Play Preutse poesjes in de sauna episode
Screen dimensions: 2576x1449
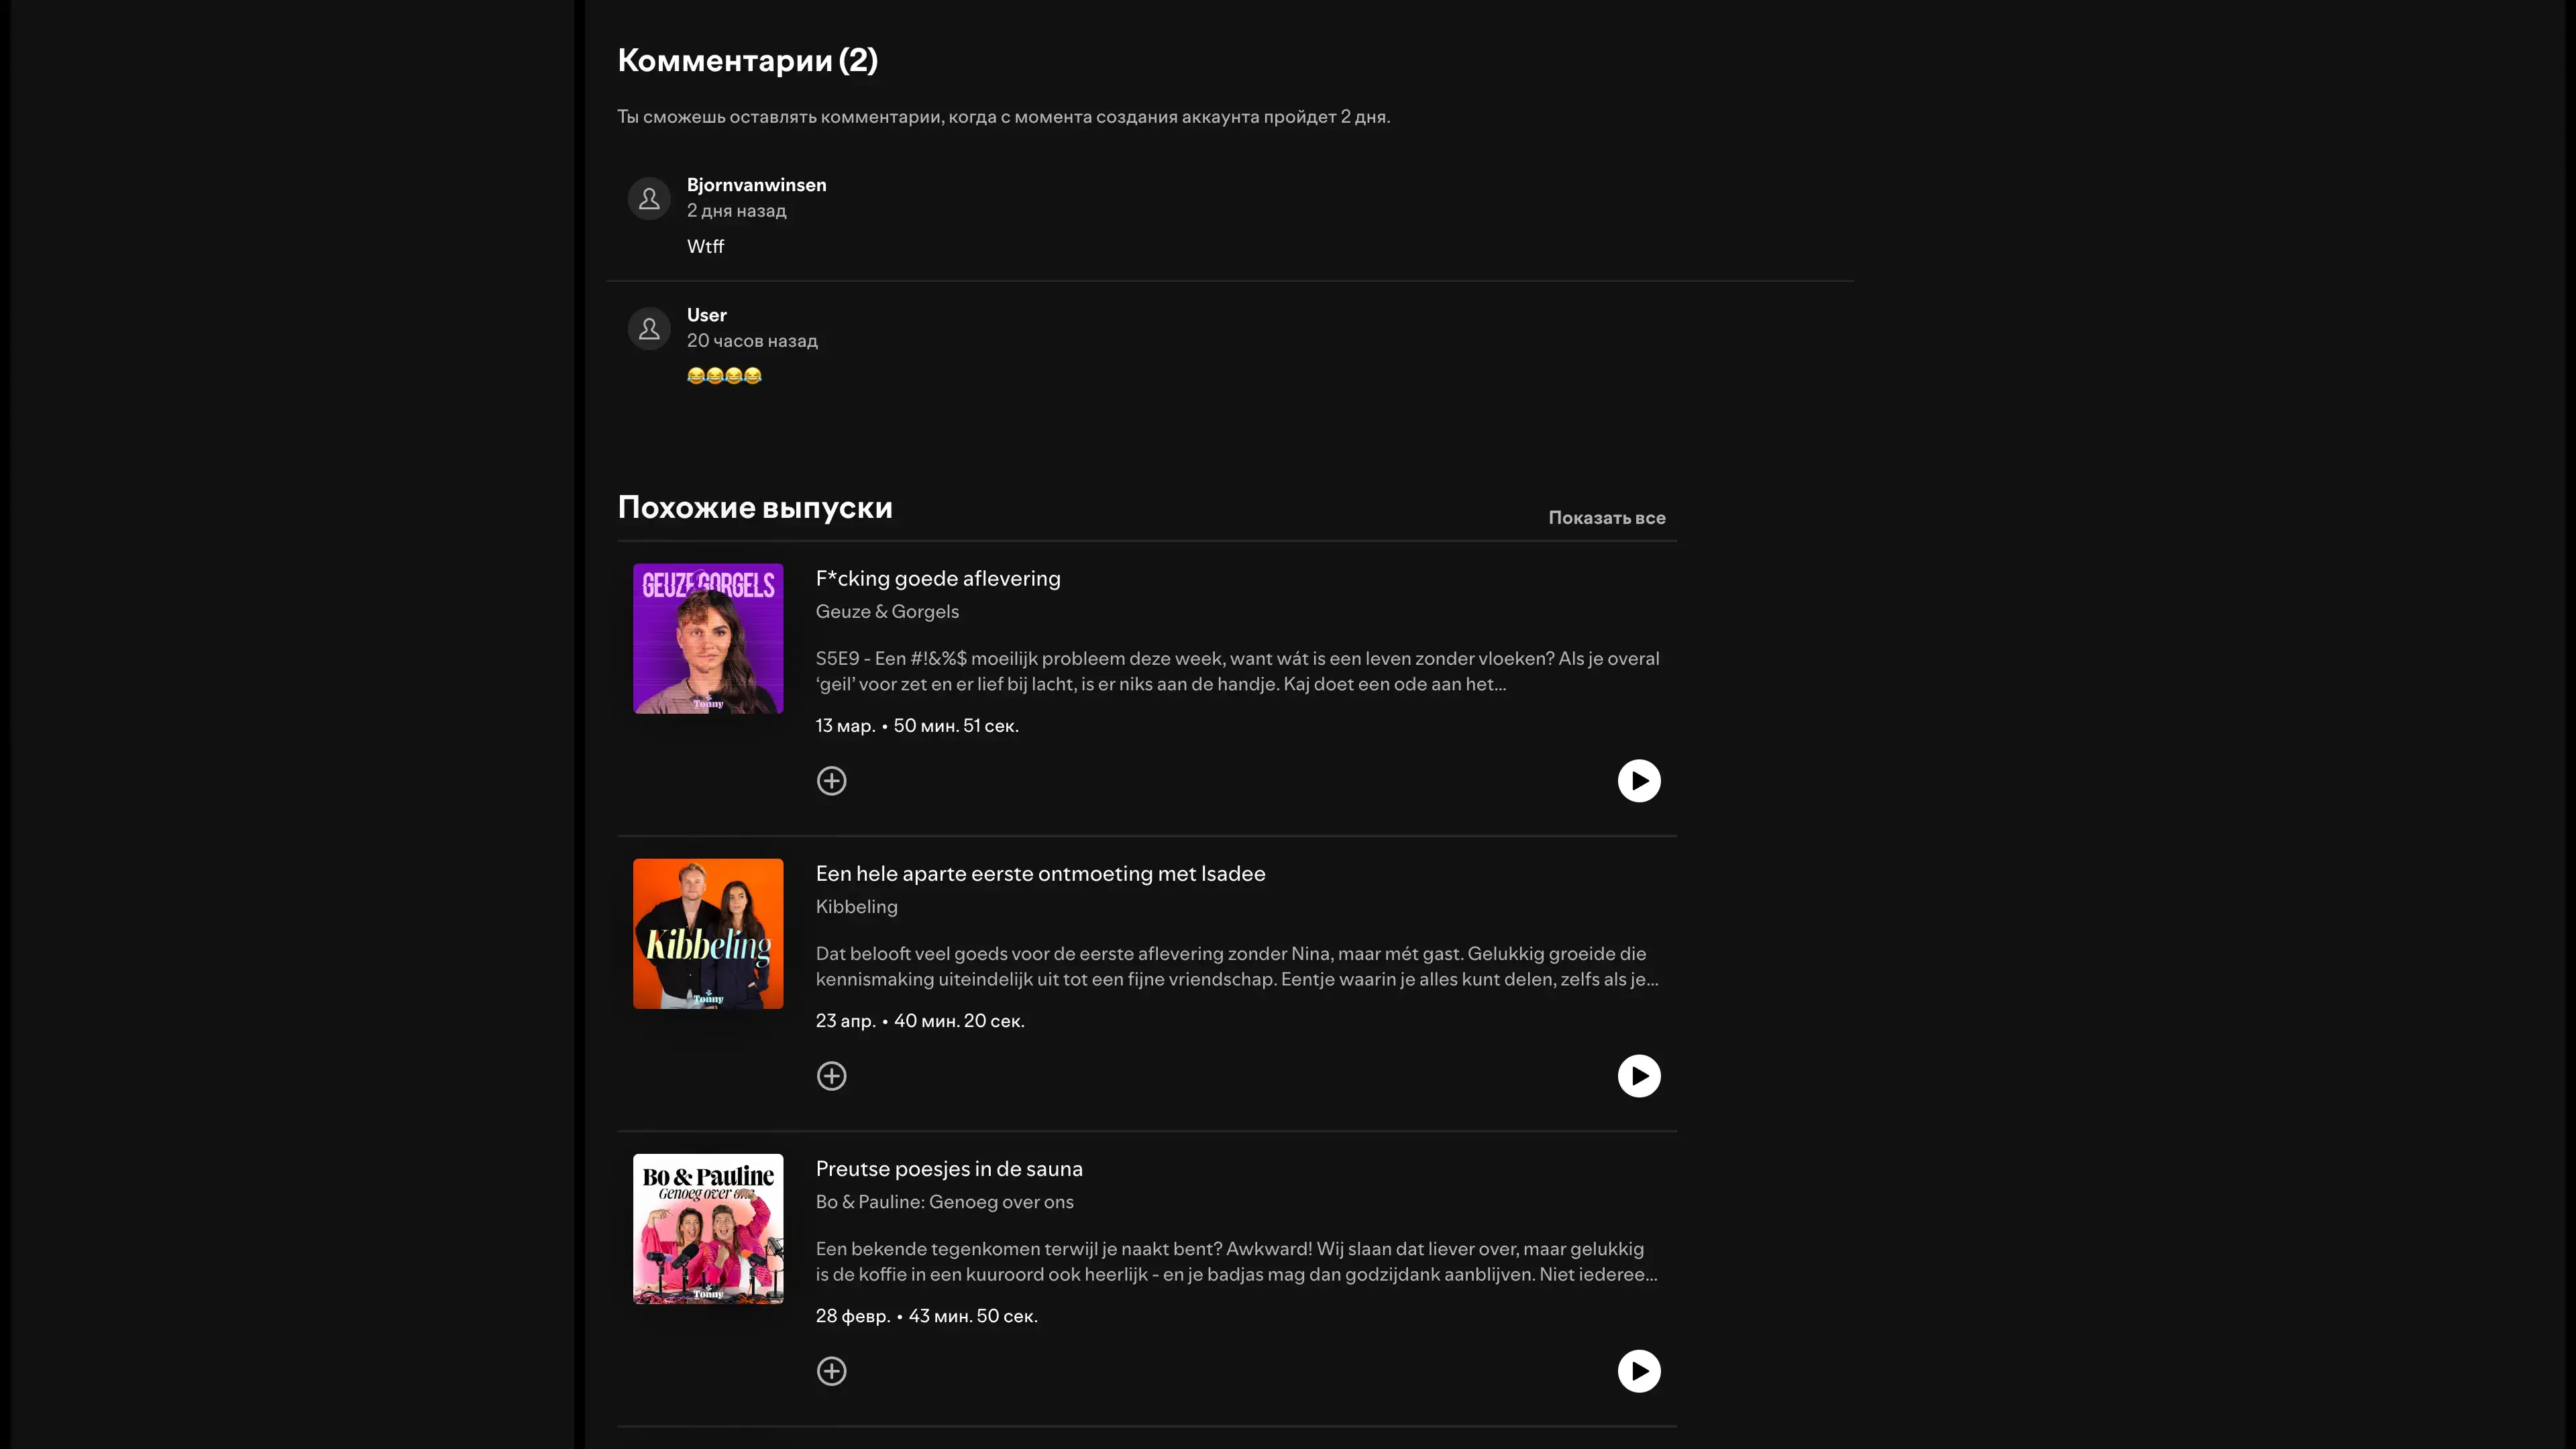(x=1638, y=1371)
